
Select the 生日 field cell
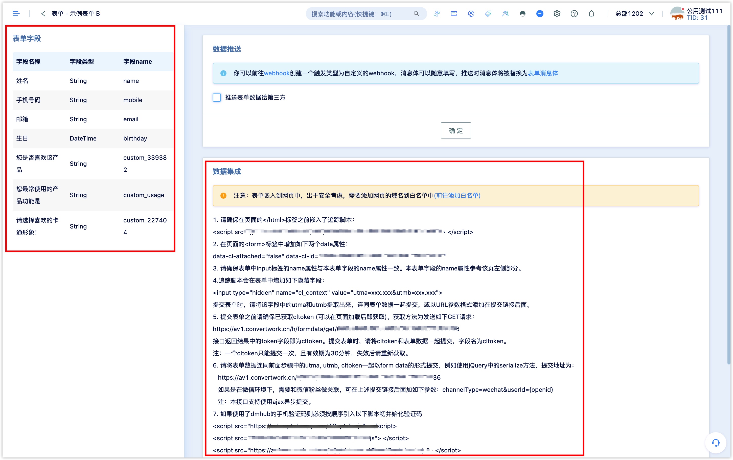[22, 139]
